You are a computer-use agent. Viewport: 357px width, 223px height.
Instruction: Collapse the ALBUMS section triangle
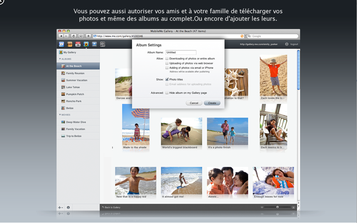[60, 59]
